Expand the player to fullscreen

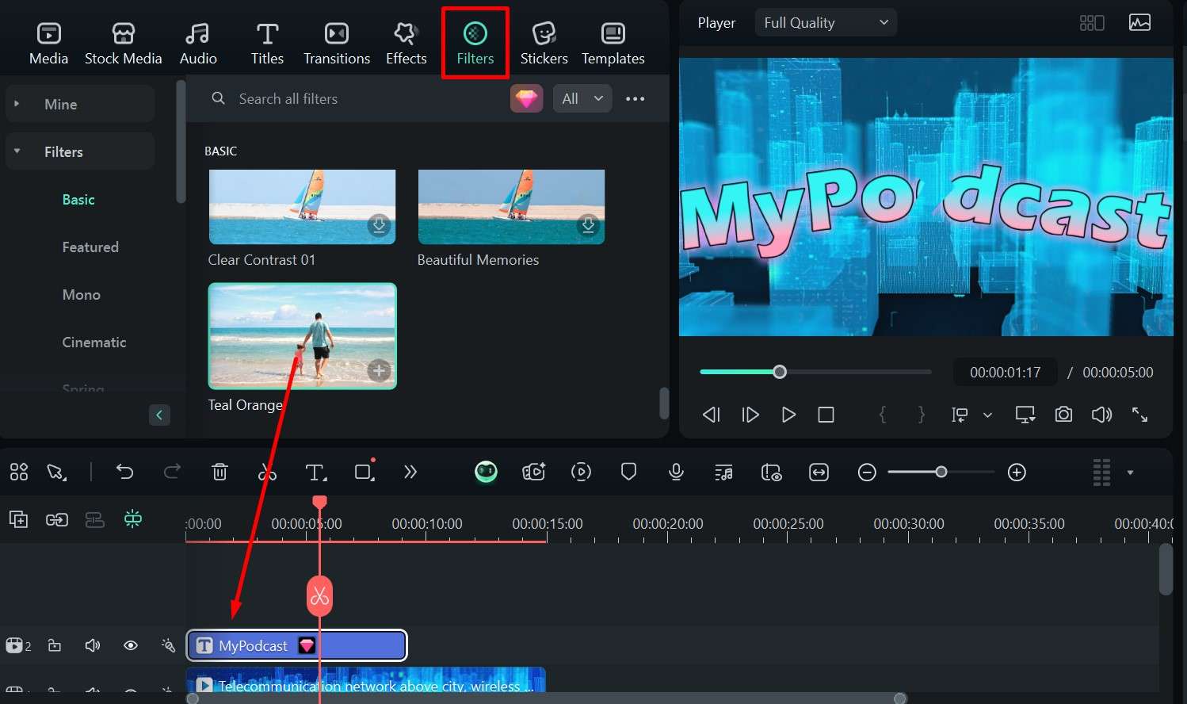coord(1139,415)
